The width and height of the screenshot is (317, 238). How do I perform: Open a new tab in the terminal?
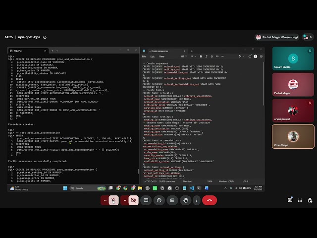(52, 51)
